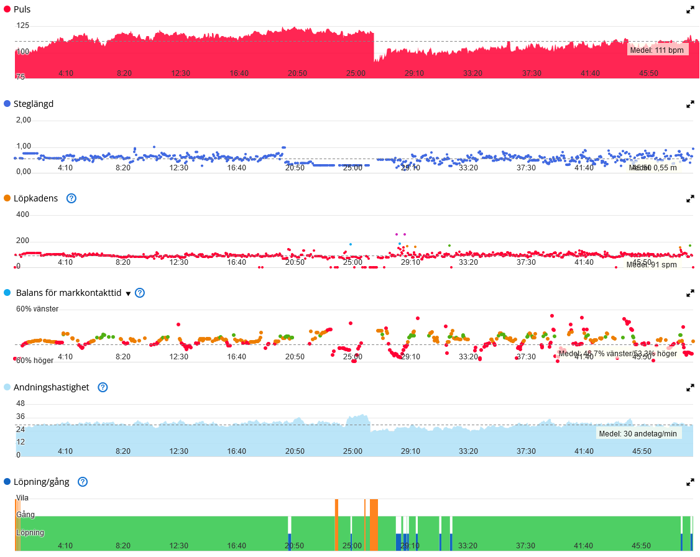Click the 4:10 time label in Puls chart
The width and height of the screenshot is (700, 557).
(66, 73)
